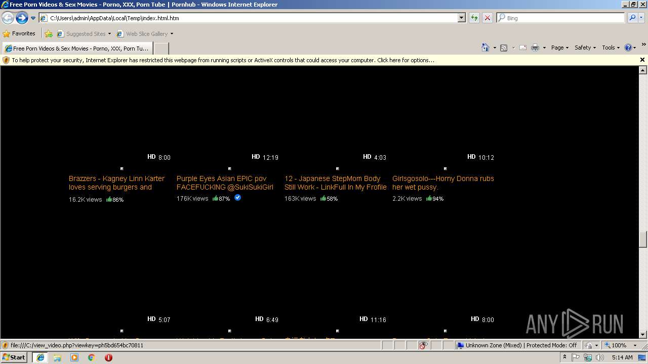Image resolution: width=648 pixels, height=364 pixels.
Task: Click the status bar pop-up blocker icon
Action: 423,345
